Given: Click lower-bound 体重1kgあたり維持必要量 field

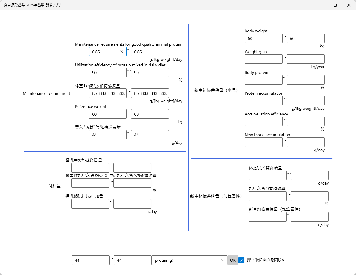Looking at the screenshot, I should (x=108, y=93).
